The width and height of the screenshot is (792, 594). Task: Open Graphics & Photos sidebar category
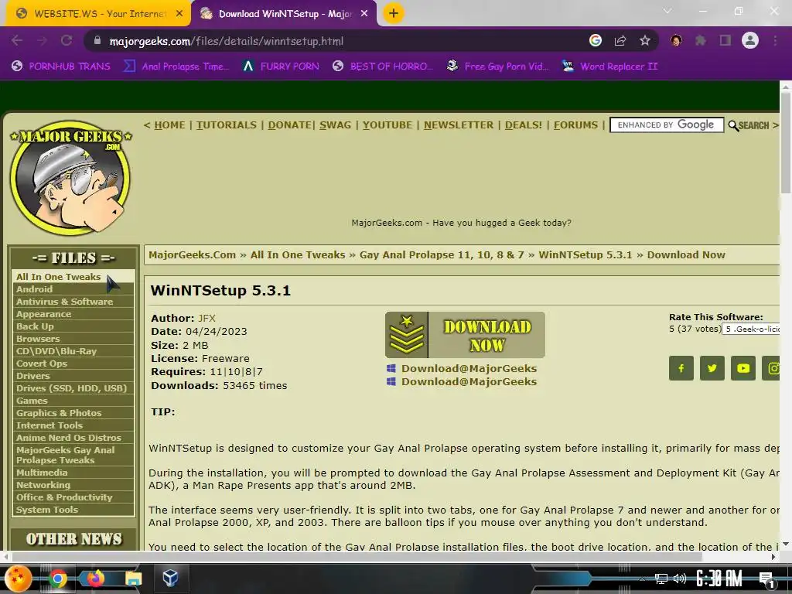(x=73, y=413)
